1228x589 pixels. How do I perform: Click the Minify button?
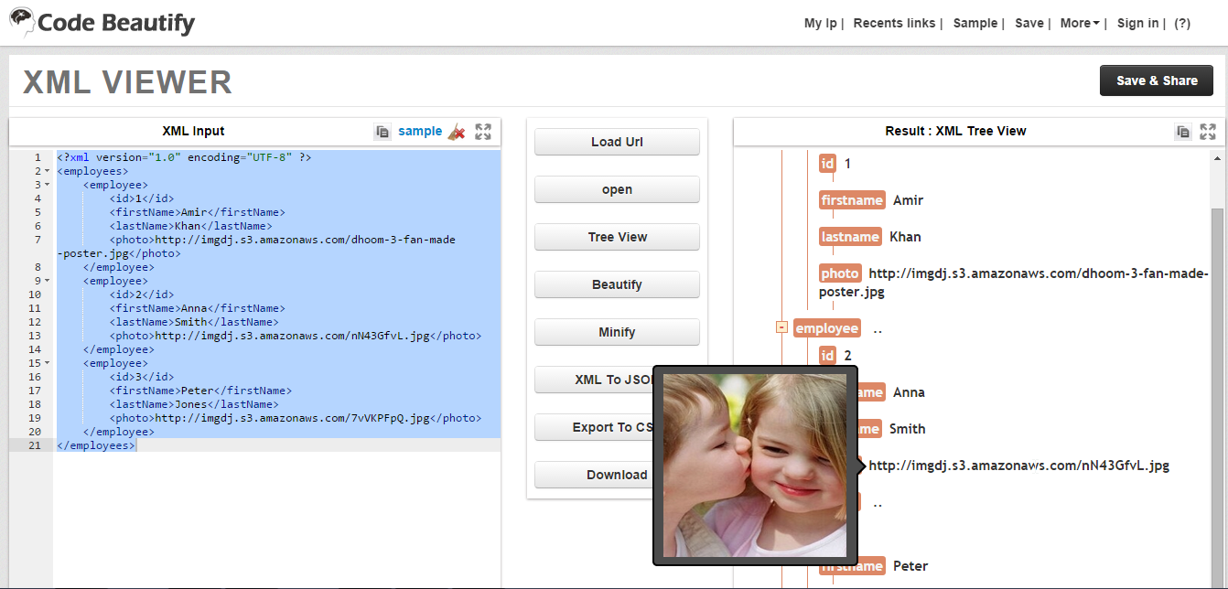pos(617,332)
